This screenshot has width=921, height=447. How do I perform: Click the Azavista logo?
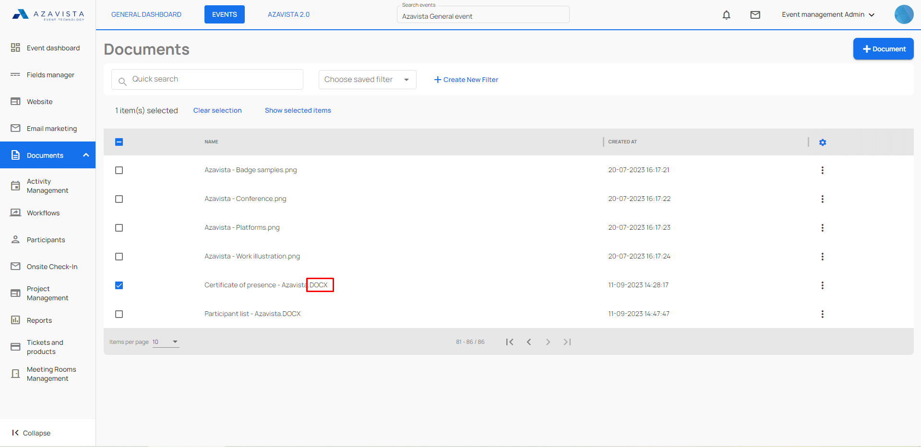point(48,15)
